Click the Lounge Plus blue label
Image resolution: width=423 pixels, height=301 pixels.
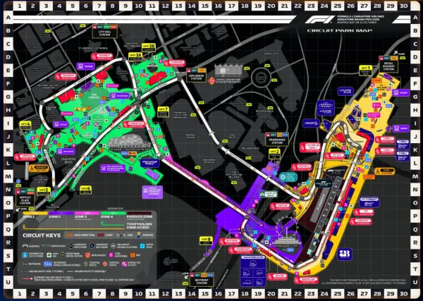(x=345, y=91)
